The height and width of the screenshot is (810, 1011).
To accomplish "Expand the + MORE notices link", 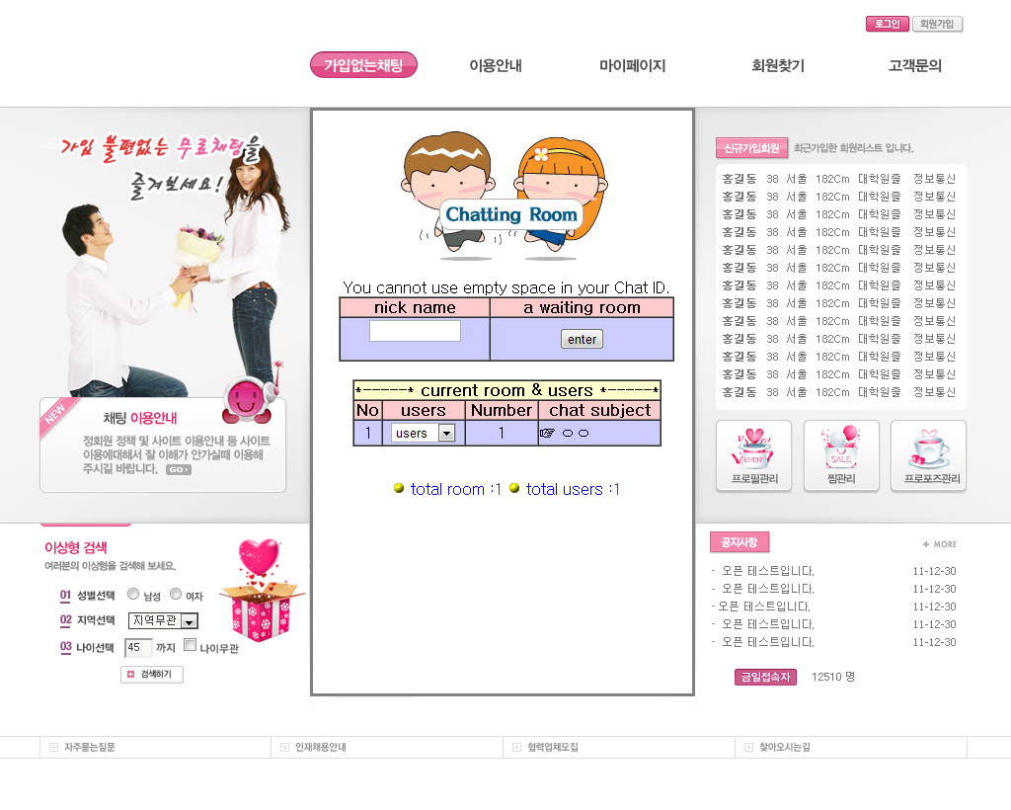I will (x=939, y=544).
